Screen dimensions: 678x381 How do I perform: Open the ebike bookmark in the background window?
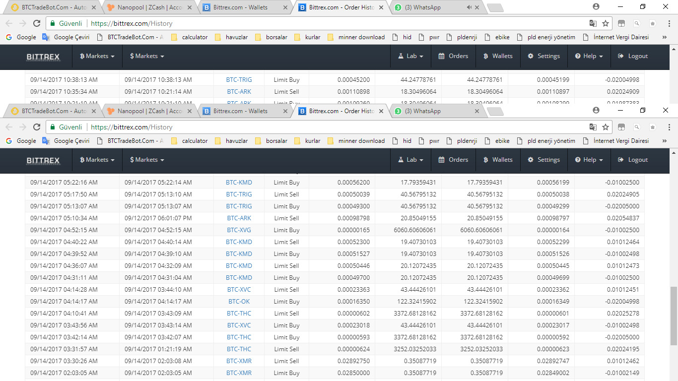coord(497,37)
